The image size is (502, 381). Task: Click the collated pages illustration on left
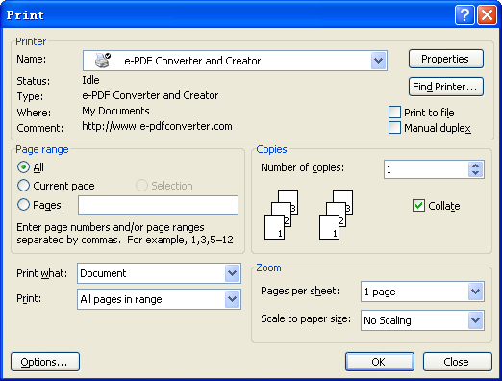pyautogui.click(x=282, y=215)
